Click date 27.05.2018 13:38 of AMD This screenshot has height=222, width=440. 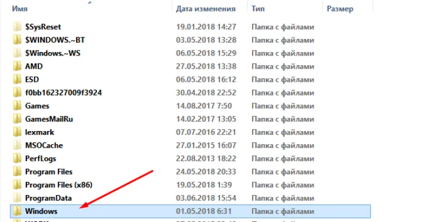206,66
